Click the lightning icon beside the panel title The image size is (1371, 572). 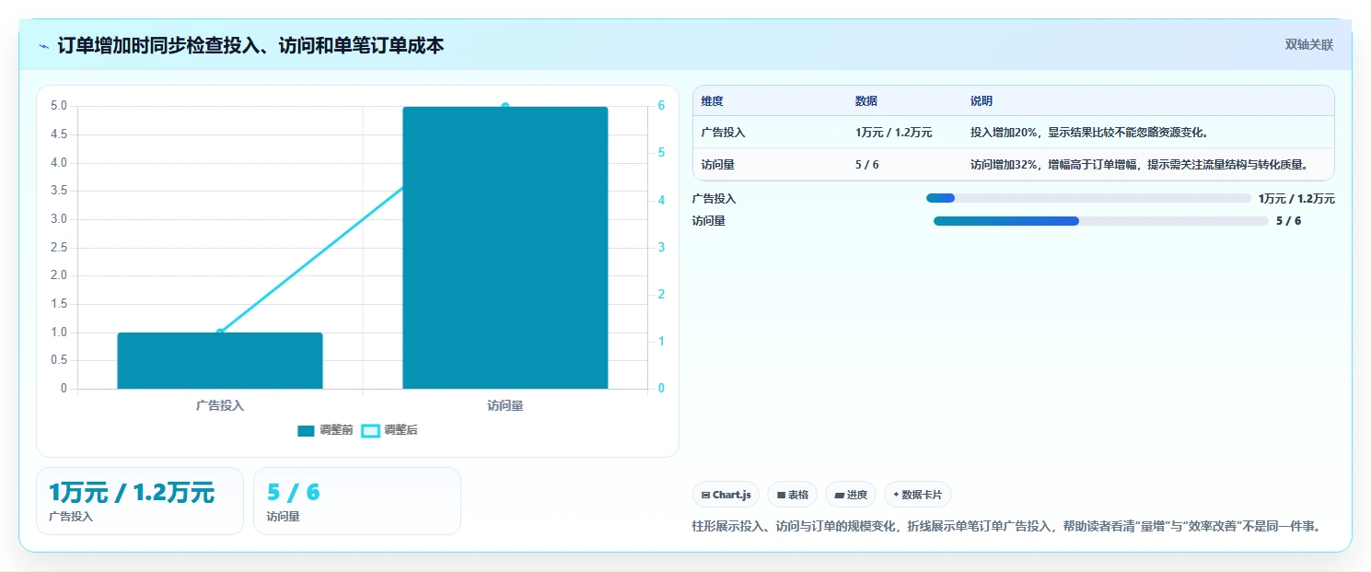[x=43, y=45]
